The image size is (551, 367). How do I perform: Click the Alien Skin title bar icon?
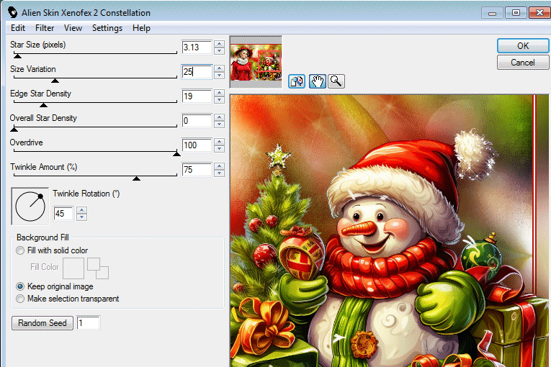[x=13, y=12]
